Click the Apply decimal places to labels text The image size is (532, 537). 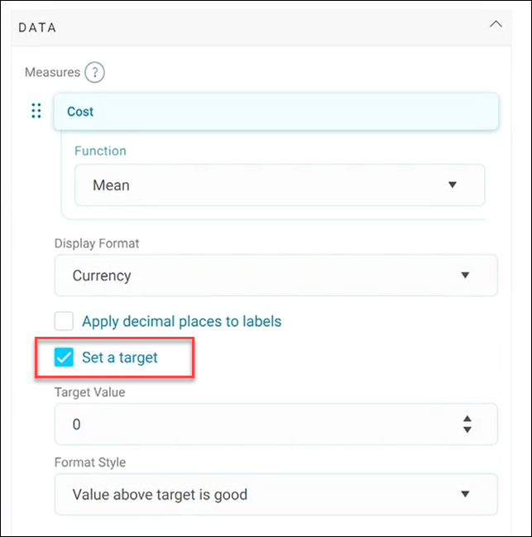tap(181, 322)
